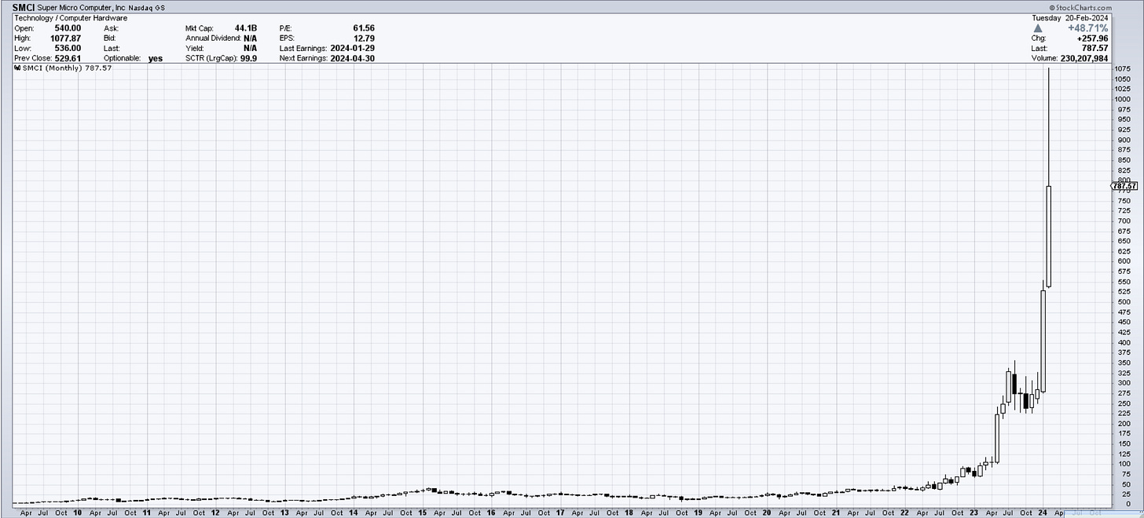Click the year 15 label on time axis
1144x518 pixels.
tap(422, 512)
